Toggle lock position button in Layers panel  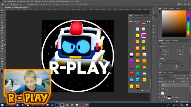coord(170,81)
